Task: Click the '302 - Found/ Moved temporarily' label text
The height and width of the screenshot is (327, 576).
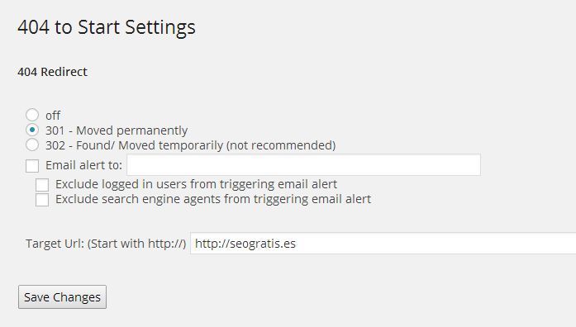Action: (135, 145)
